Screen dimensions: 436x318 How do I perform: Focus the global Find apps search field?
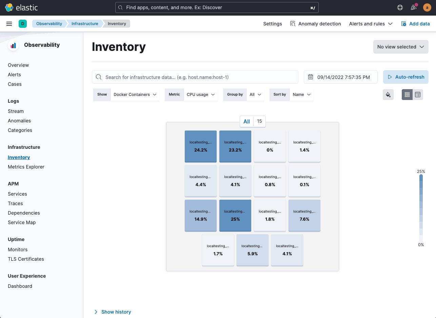217,7
